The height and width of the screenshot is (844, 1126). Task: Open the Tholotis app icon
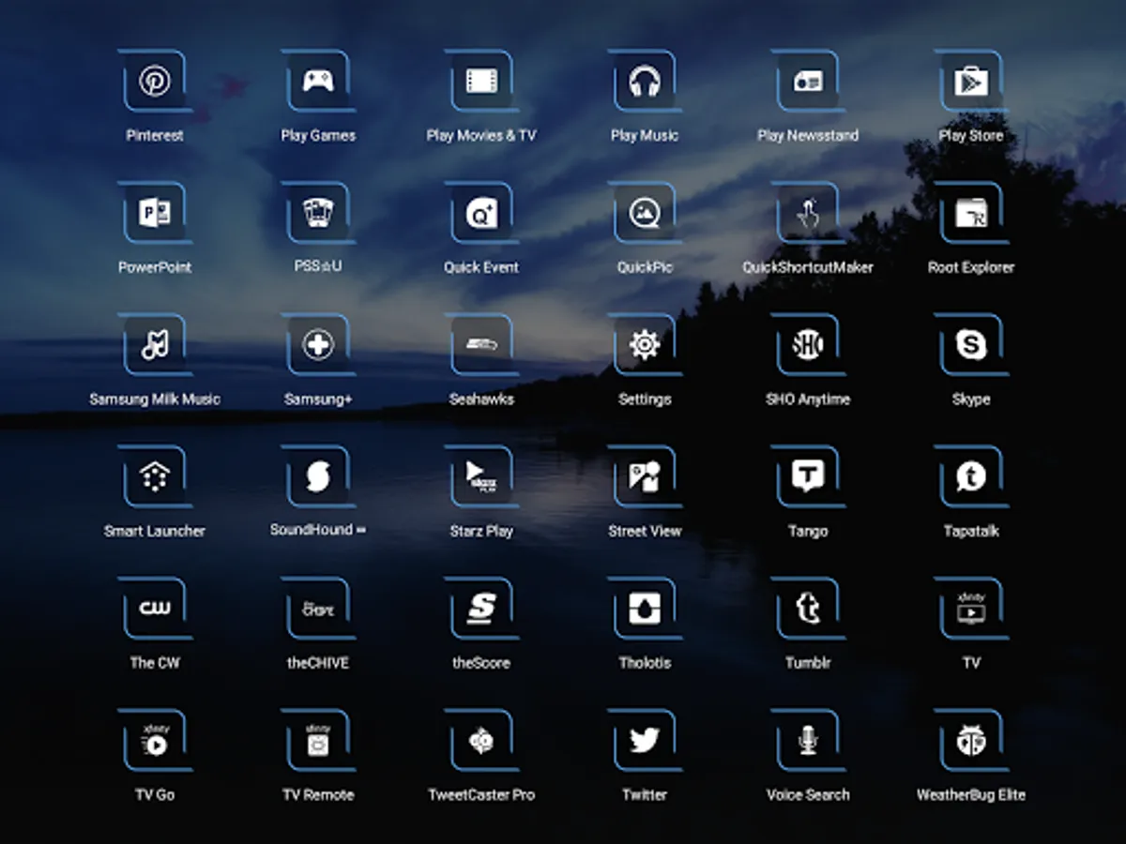645,610
